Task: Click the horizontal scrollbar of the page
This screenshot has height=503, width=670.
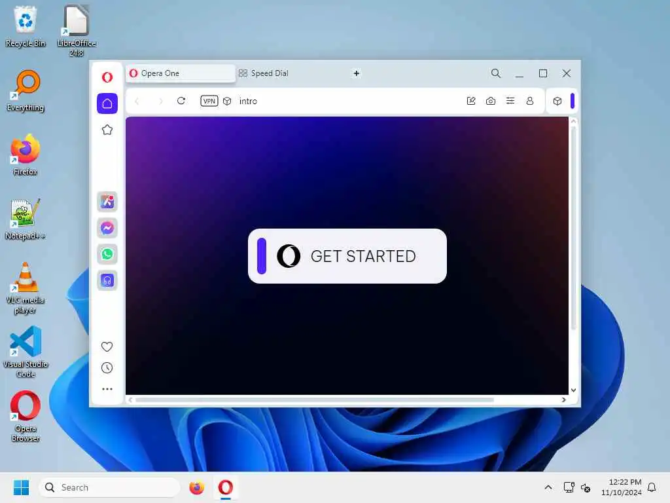Action: click(x=315, y=400)
